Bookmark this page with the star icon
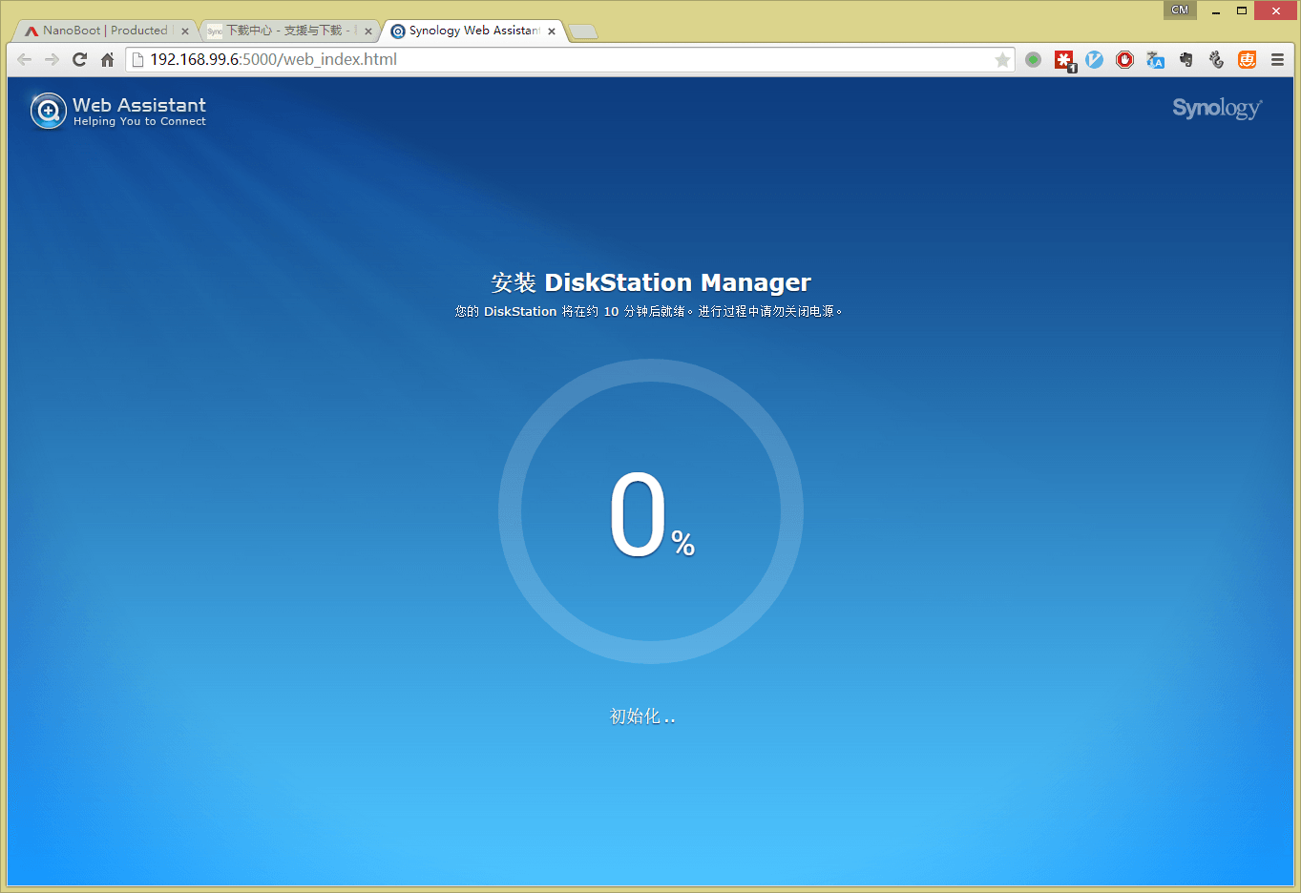 (1002, 60)
